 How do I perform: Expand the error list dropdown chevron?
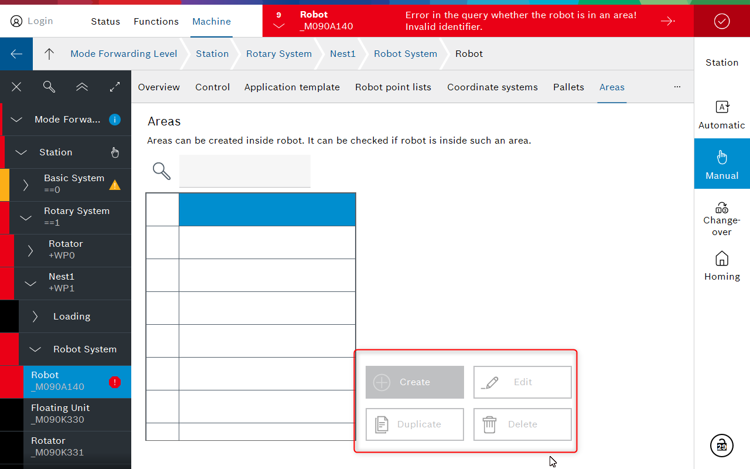(279, 26)
